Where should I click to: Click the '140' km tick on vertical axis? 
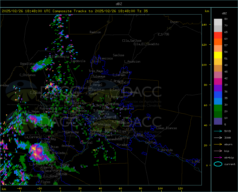point(204,25)
